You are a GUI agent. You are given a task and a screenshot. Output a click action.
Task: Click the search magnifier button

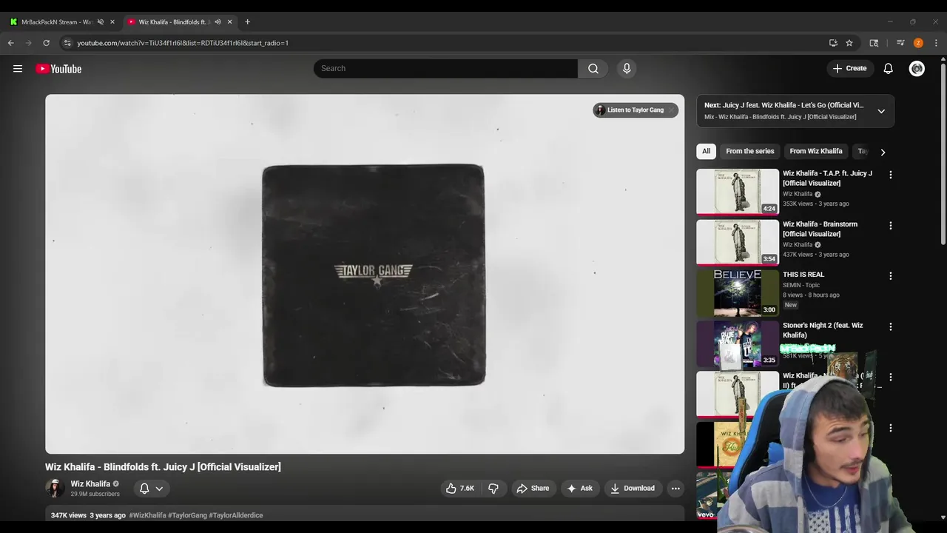click(593, 69)
